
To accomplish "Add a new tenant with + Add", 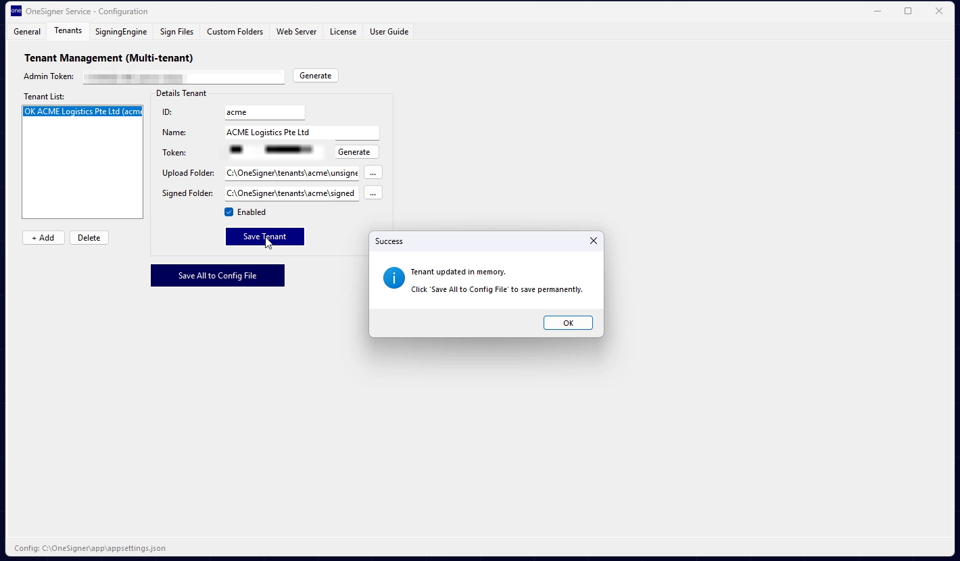I will point(43,238).
